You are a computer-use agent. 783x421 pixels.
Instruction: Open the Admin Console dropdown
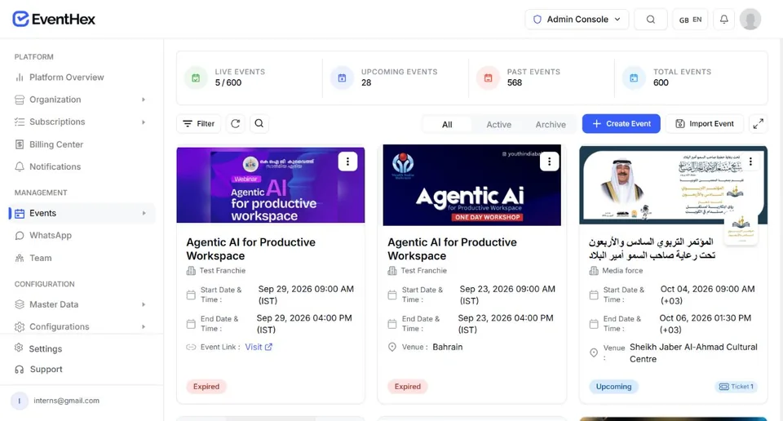tap(577, 20)
